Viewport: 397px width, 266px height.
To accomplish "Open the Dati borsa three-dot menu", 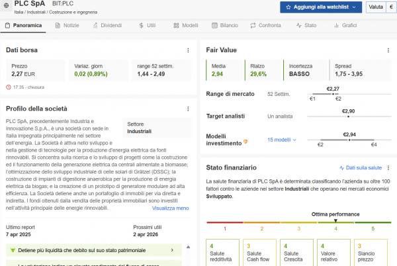I will click(x=189, y=50).
